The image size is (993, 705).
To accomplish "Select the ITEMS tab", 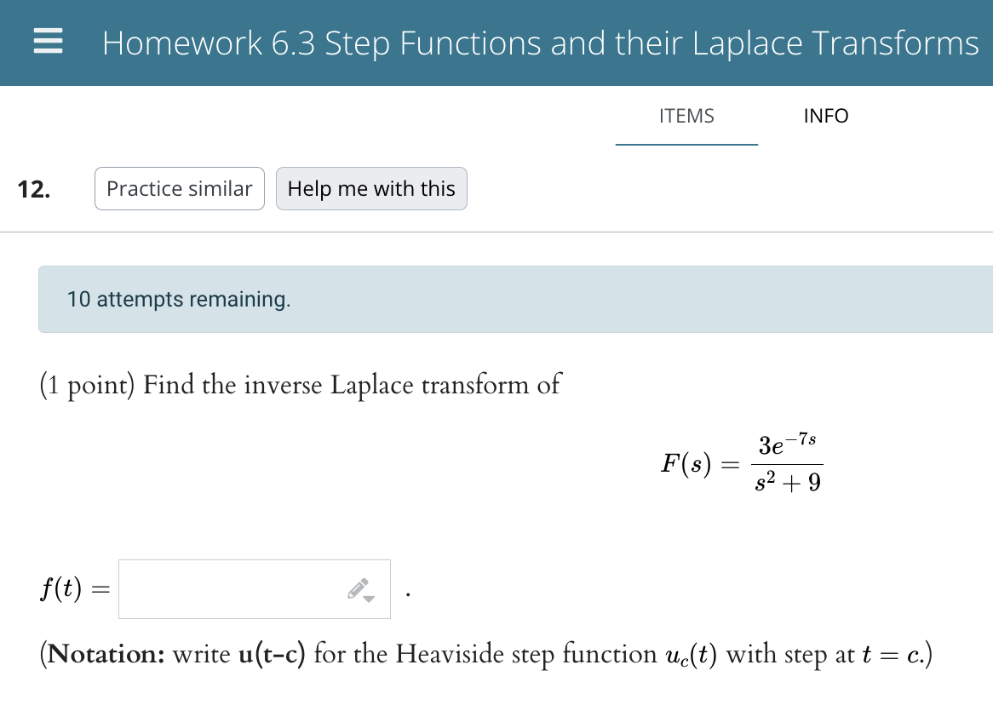I will point(686,116).
